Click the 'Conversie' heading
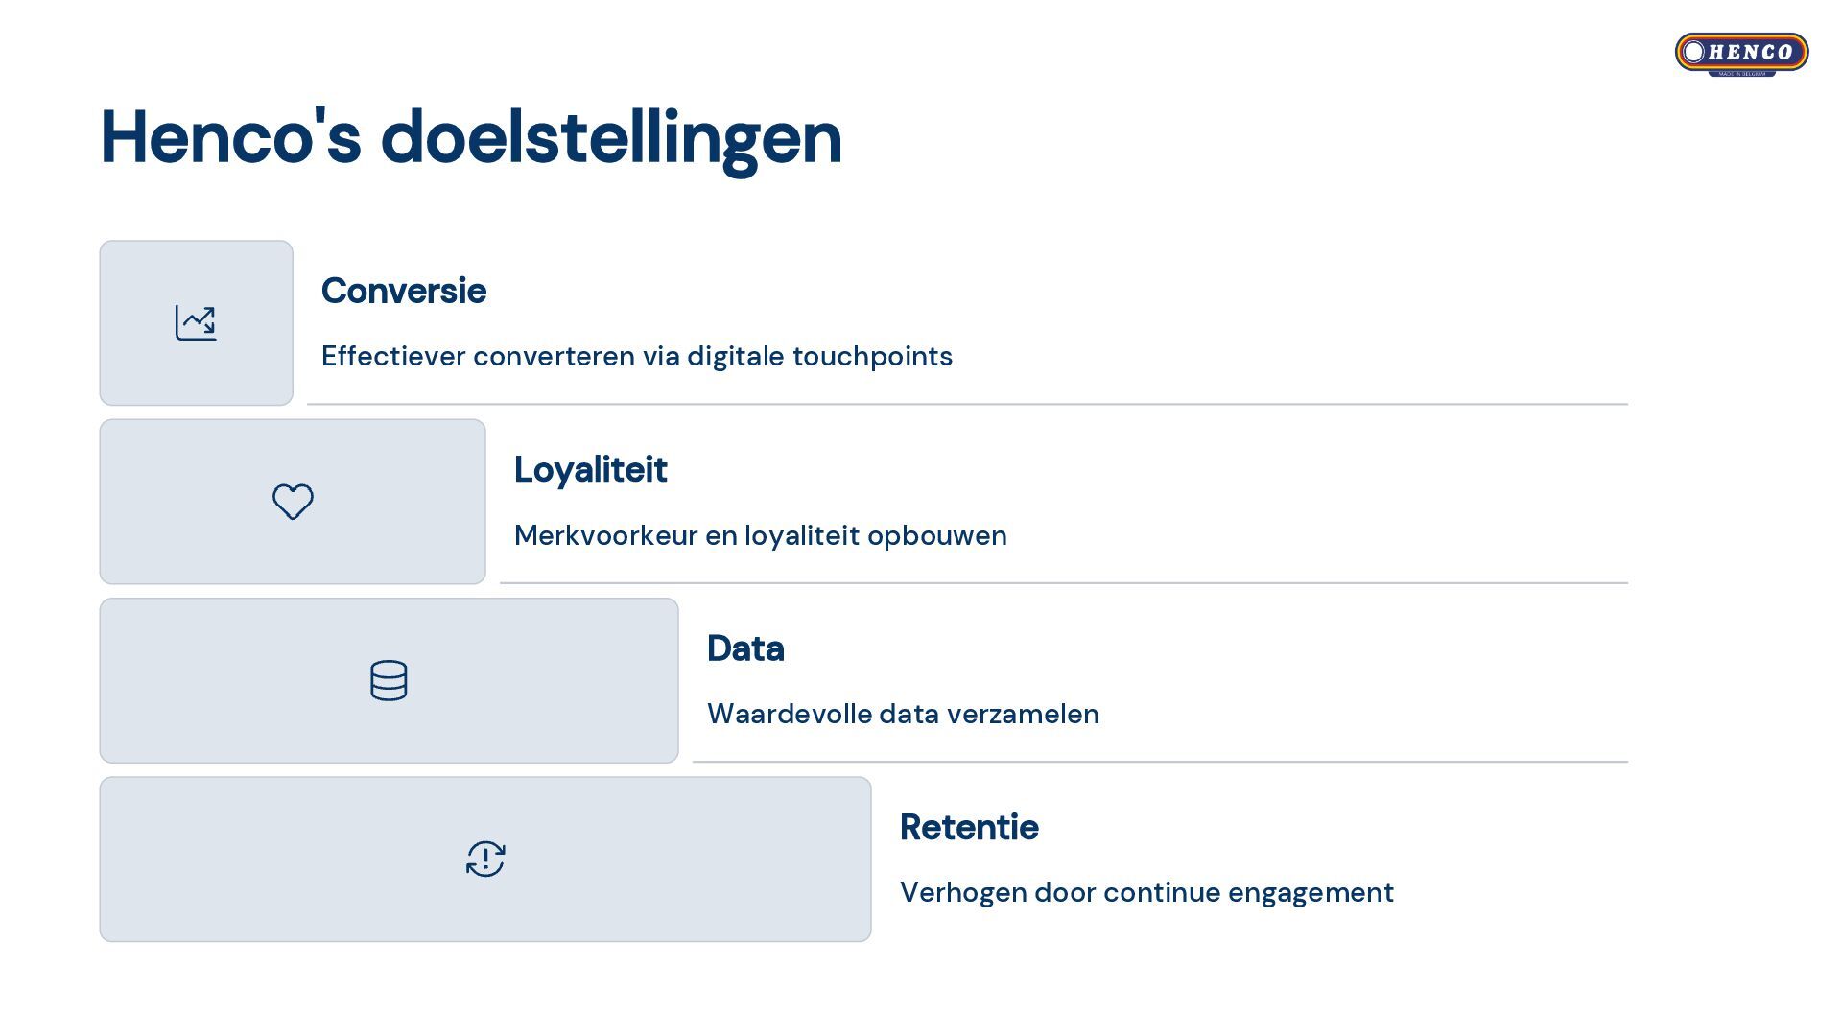Screen dimensions: 1842x1036 [403, 291]
